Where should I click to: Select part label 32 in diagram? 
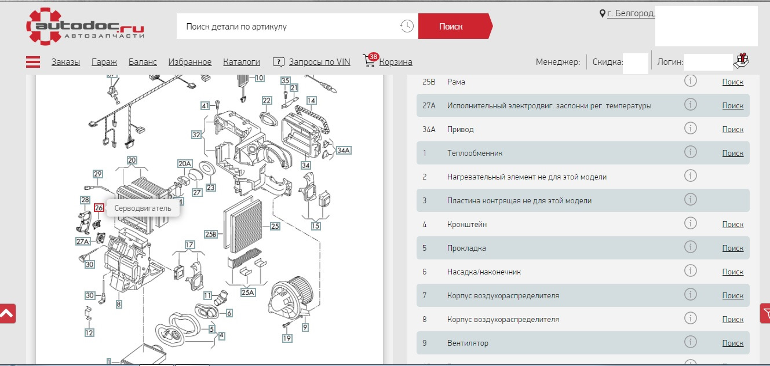click(196, 134)
